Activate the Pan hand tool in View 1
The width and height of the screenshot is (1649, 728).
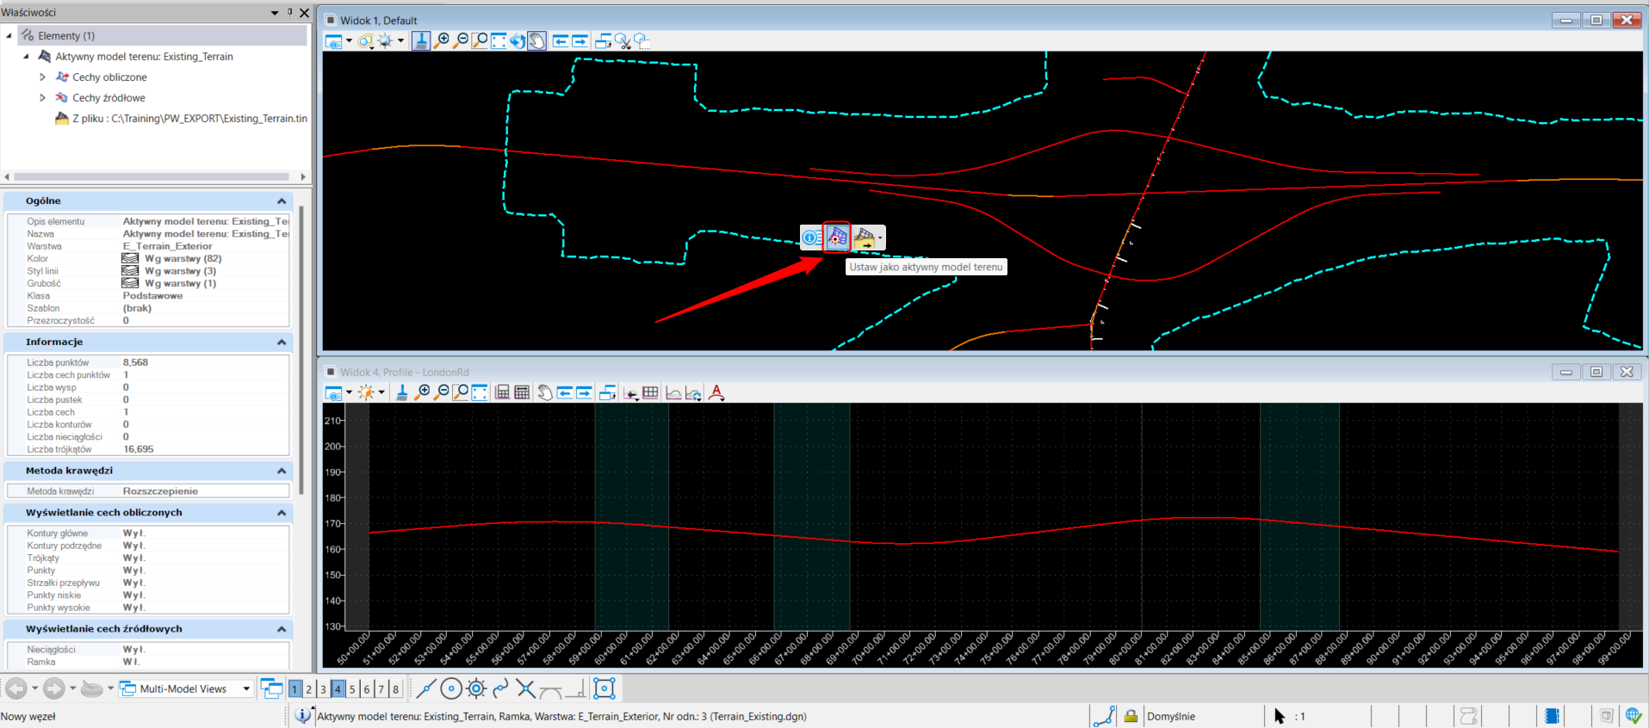point(536,40)
